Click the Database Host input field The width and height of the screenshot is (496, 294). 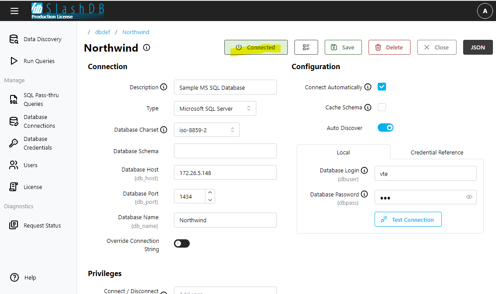225,173
